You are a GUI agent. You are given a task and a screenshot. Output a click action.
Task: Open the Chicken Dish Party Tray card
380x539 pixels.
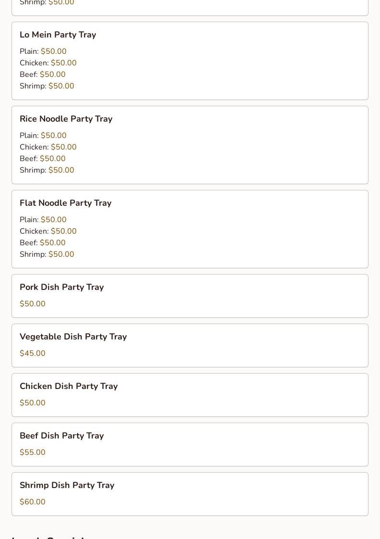(x=190, y=395)
